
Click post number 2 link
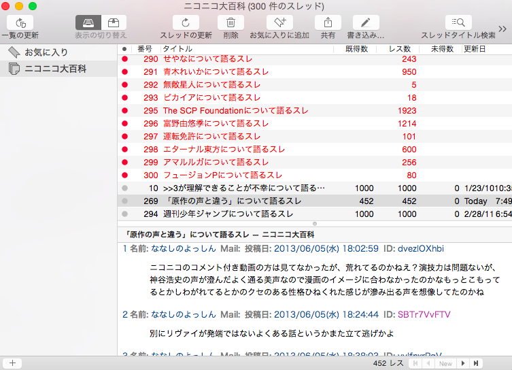click(x=125, y=314)
